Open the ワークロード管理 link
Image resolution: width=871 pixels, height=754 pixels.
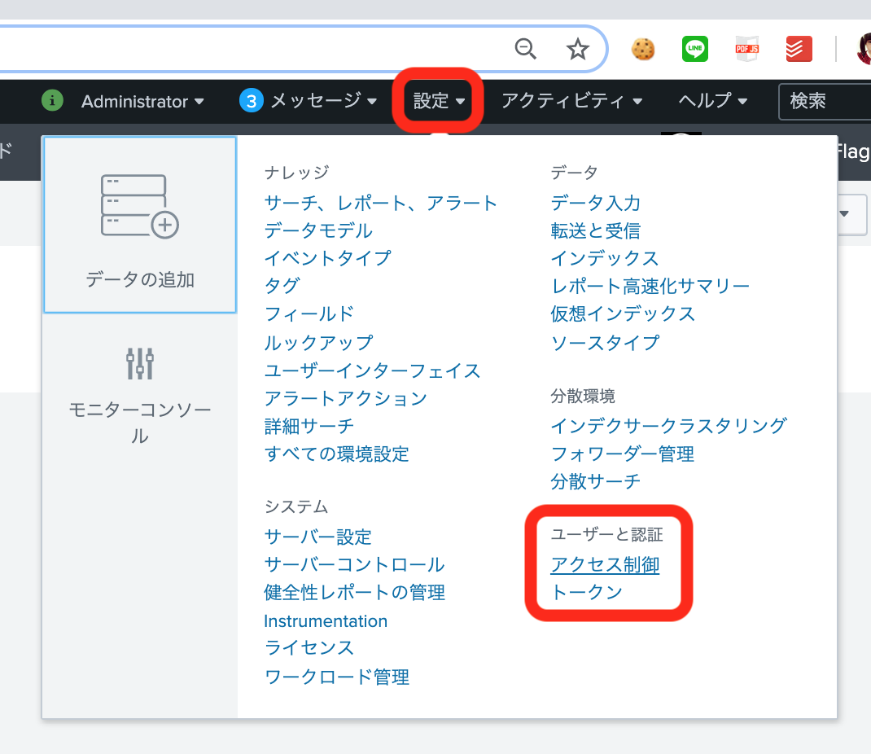click(337, 677)
